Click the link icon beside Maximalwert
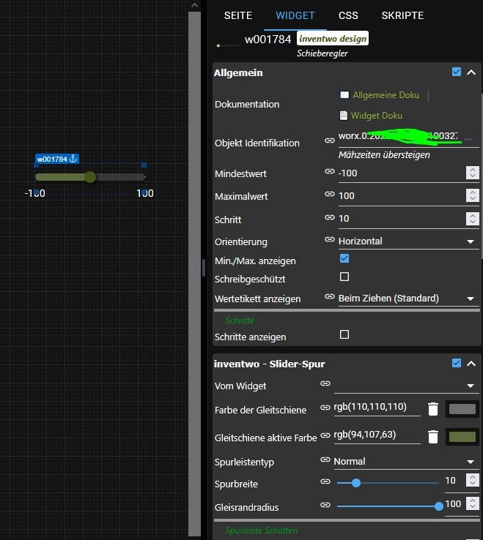 coord(330,194)
